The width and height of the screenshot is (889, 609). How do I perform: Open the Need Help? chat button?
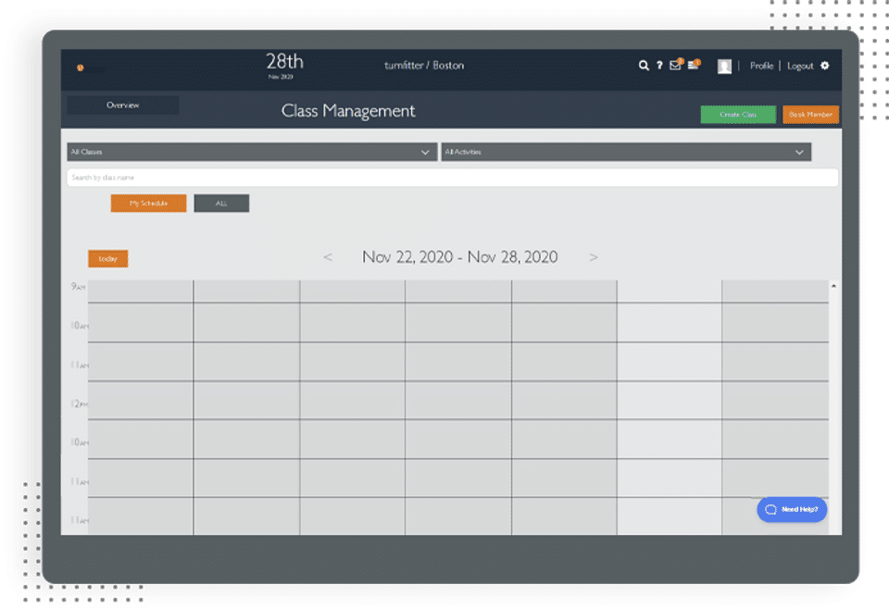click(x=792, y=509)
